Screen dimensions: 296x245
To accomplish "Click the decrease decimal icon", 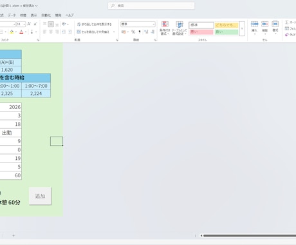I will [x=153, y=32].
